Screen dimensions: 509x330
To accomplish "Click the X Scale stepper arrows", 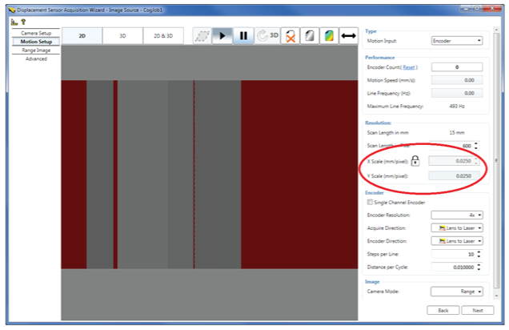I will (476, 161).
